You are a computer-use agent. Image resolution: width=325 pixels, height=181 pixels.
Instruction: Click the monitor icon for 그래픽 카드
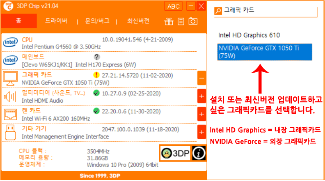tap(10, 78)
